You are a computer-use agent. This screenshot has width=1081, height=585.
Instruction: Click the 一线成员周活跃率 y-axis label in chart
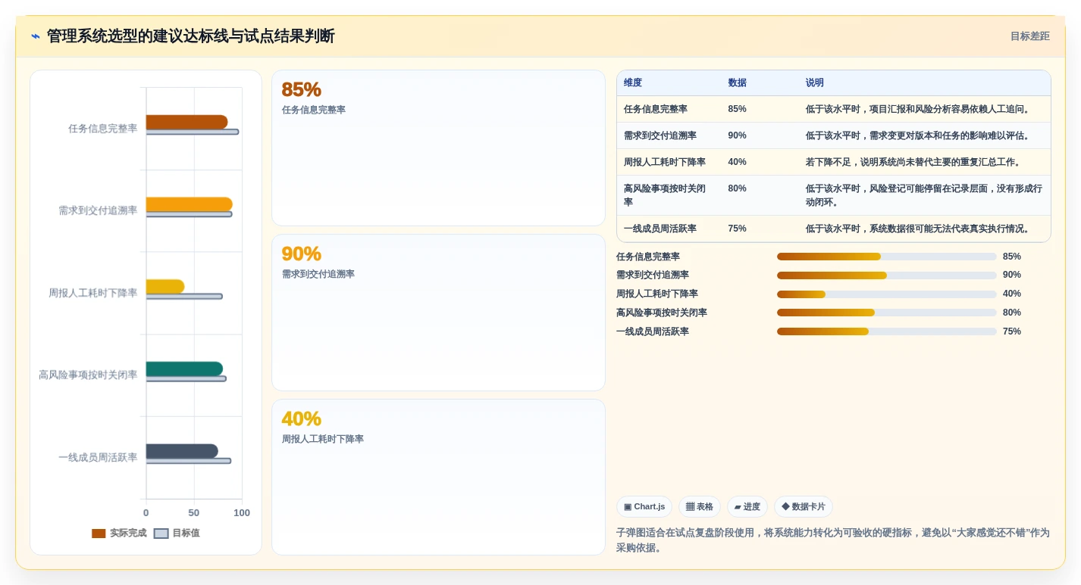click(99, 457)
